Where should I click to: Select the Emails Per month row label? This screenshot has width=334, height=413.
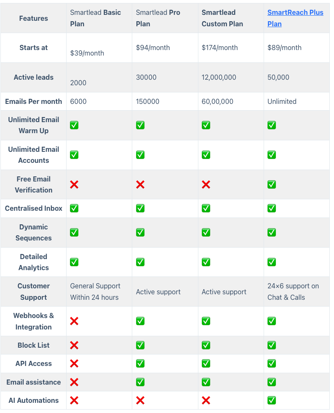pyautogui.click(x=33, y=101)
